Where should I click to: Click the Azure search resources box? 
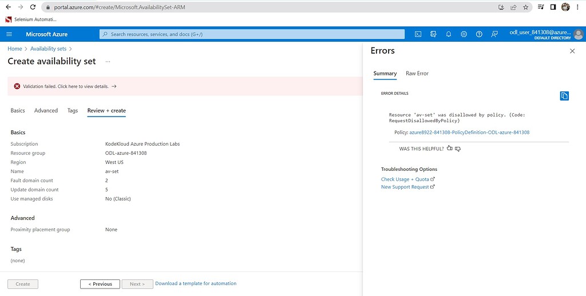click(x=252, y=34)
